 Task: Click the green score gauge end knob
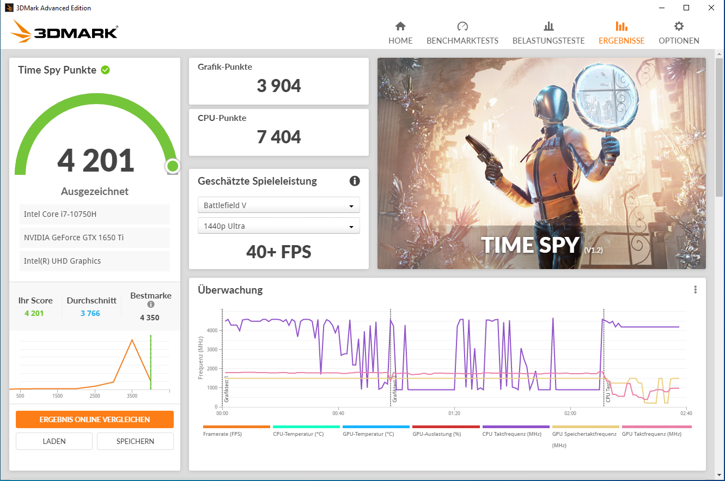[173, 166]
